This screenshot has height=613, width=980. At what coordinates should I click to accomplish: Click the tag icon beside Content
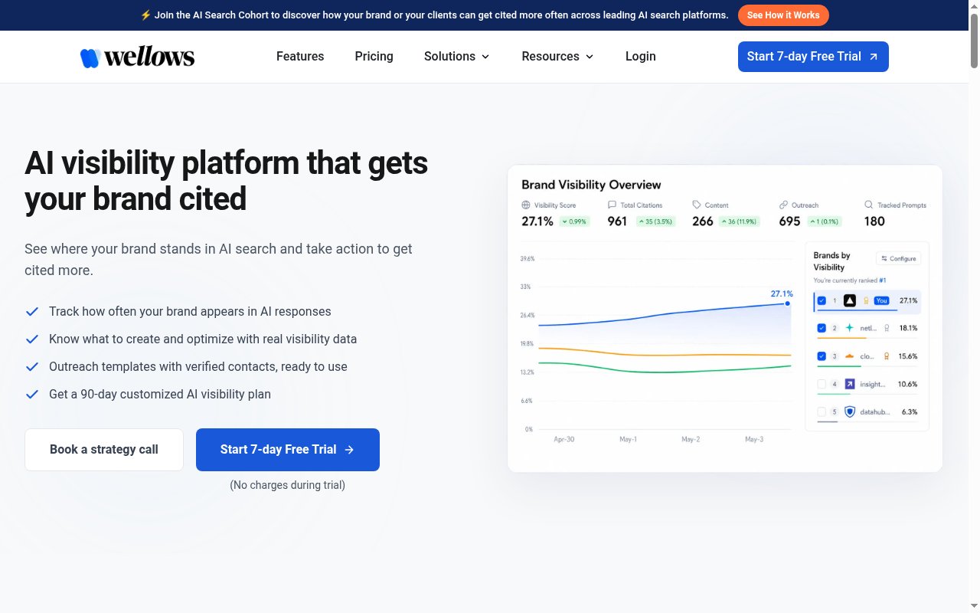(697, 205)
